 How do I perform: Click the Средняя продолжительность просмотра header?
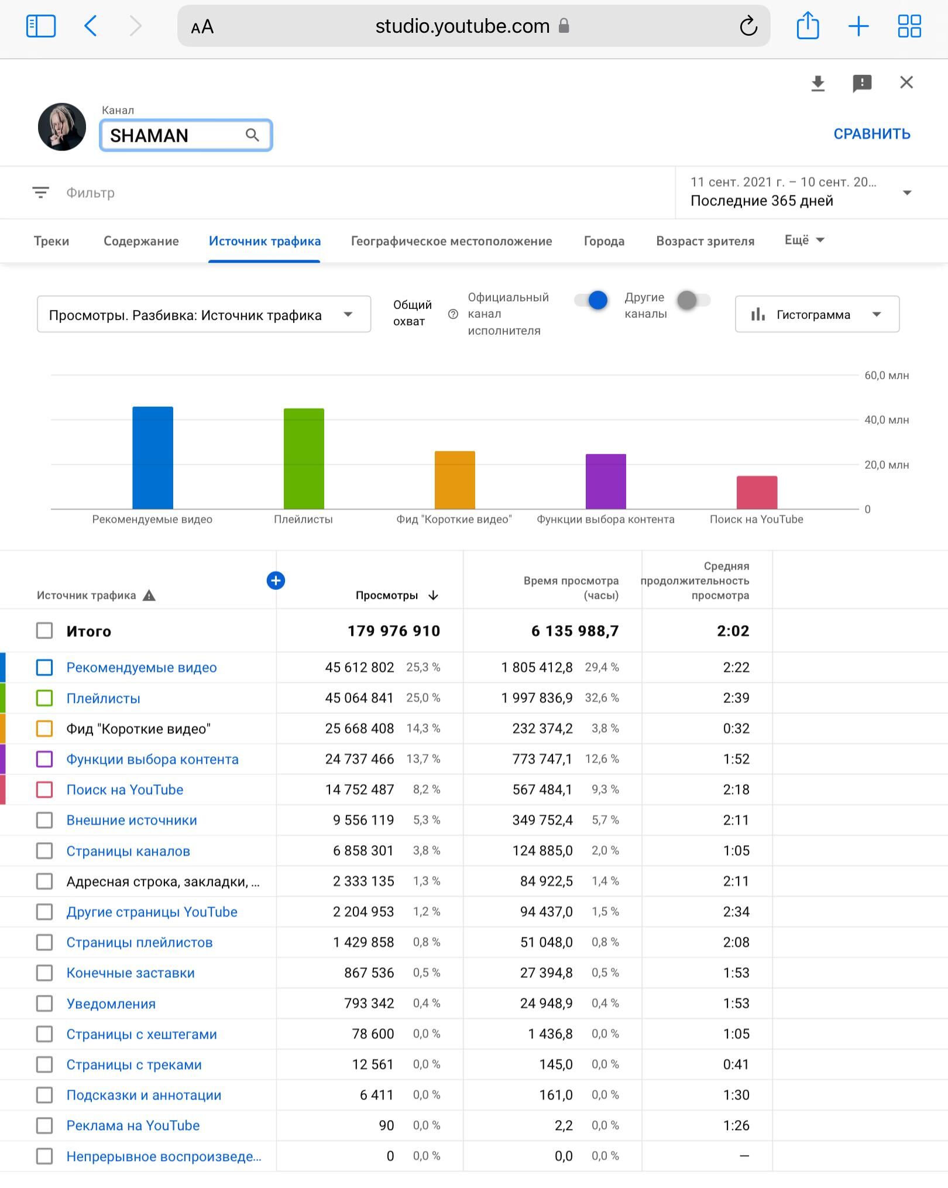point(695,581)
